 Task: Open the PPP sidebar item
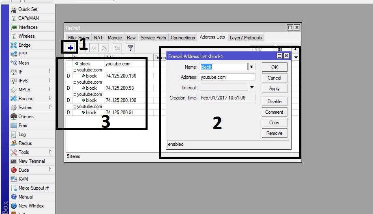pos(32,54)
